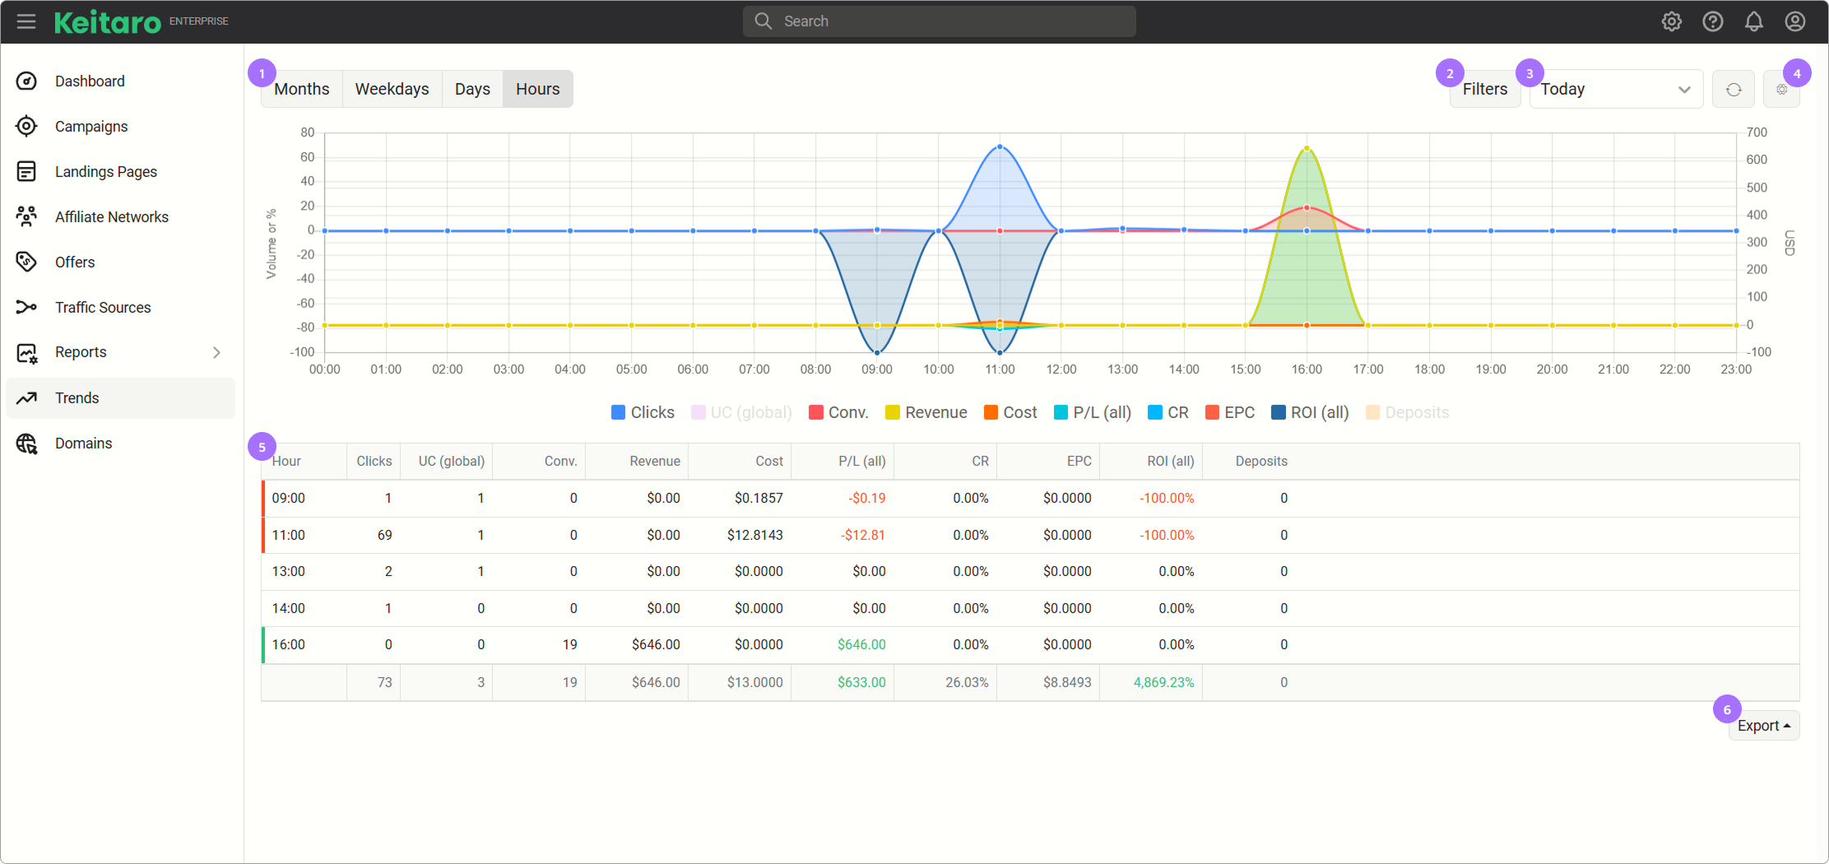Image resolution: width=1829 pixels, height=864 pixels.
Task: Click the Trends arrow icon
Action: point(26,398)
